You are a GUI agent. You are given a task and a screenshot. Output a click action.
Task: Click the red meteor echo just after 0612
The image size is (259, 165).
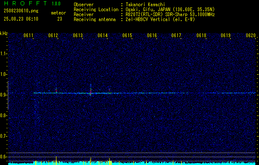click(x=56, y=90)
